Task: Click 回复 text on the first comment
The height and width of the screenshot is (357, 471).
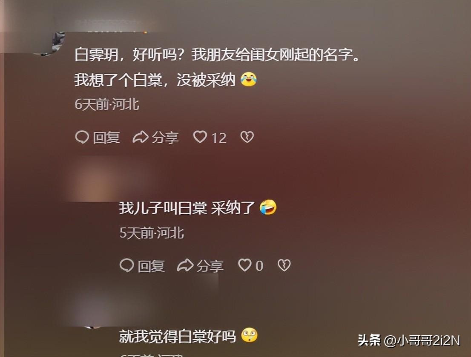Action: coord(106,138)
